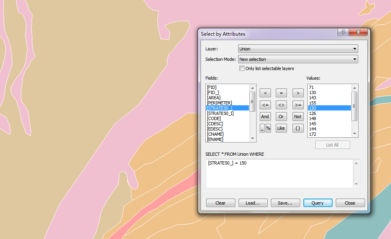The image size is (391, 239).
Task: Click query box scroll-up arrow
Action: [356, 163]
